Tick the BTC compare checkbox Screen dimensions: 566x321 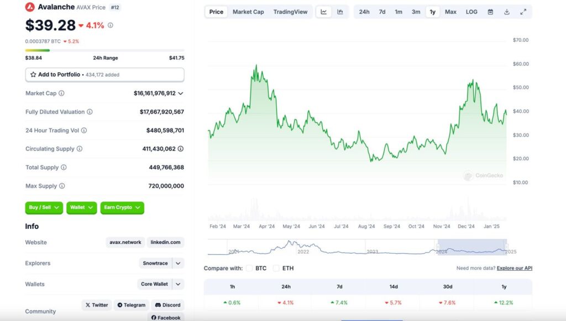[249, 269]
